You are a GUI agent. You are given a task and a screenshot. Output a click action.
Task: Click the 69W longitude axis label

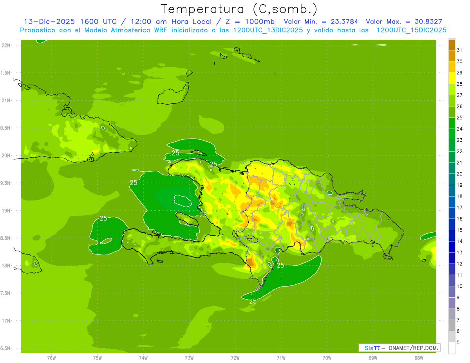pos(373,358)
